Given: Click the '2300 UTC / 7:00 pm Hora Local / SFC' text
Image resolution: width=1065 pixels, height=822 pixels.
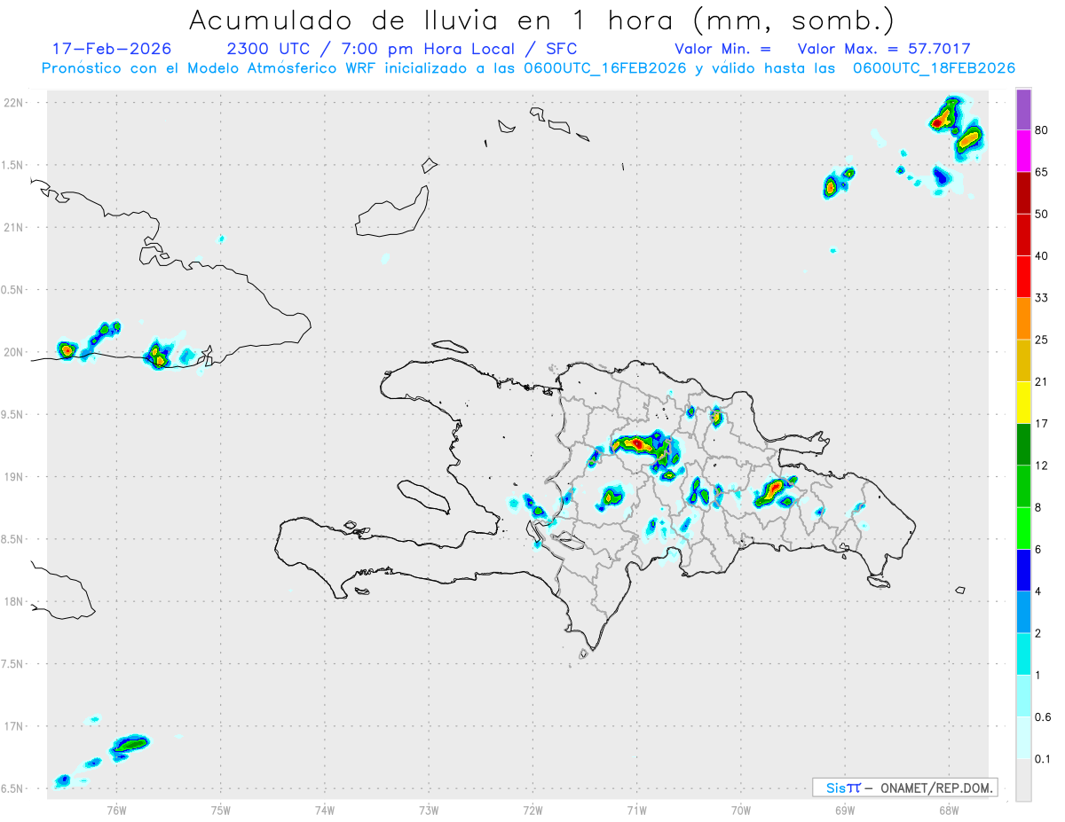Looking at the screenshot, I should (402, 49).
